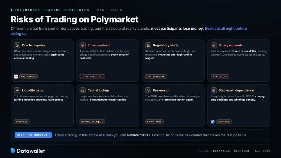Click the Capital lockup padlock icon
Image resolution: width=281 pixels, height=158 pixels.
[83, 90]
